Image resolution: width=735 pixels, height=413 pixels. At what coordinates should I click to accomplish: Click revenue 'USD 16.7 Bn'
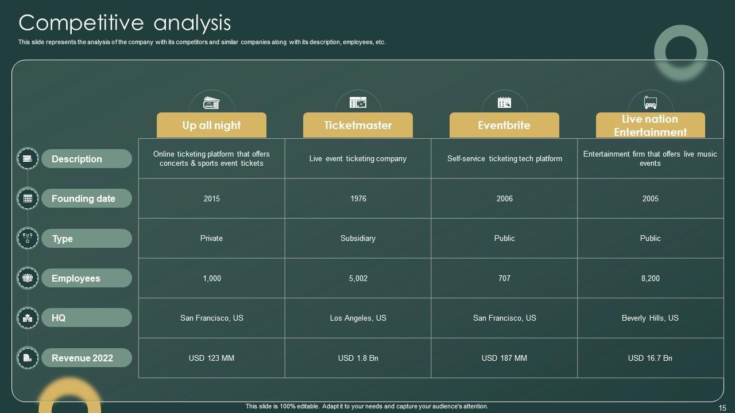coord(651,358)
